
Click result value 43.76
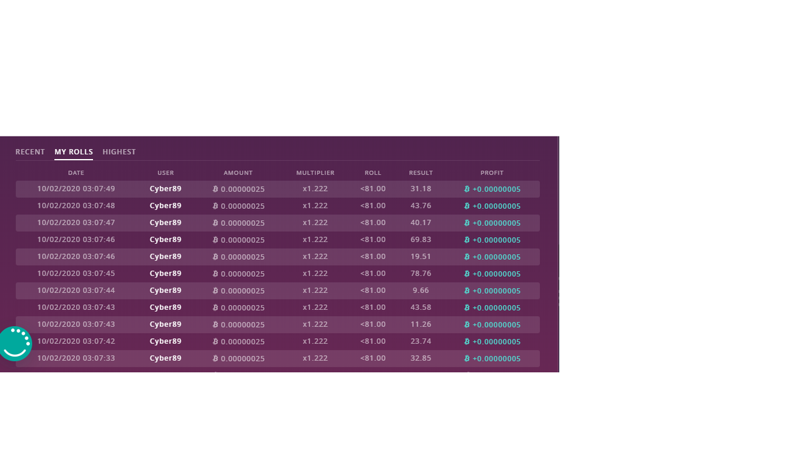421,205
